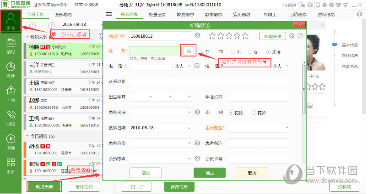Open the 回访 follow-up sidebar icon
The image size is (368, 194).
click(11, 118)
